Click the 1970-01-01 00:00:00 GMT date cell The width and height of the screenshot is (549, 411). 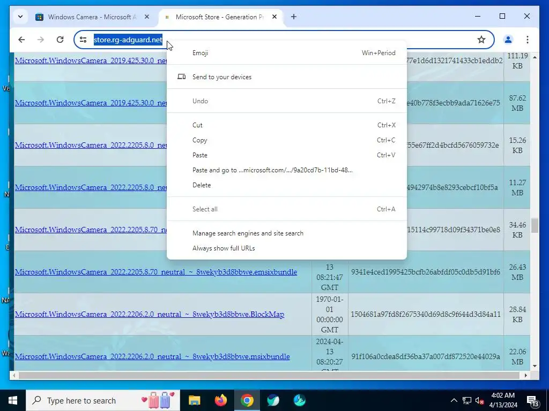coord(330,314)
